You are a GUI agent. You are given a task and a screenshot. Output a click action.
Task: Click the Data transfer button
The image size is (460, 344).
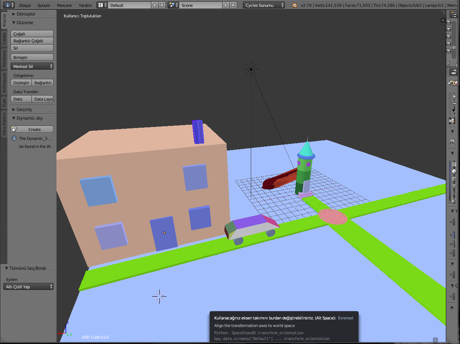point(21,99)
